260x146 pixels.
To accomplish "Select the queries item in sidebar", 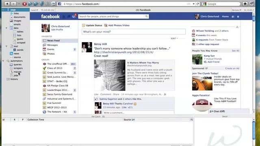I will pyautogui.click(x=17, y=64).
